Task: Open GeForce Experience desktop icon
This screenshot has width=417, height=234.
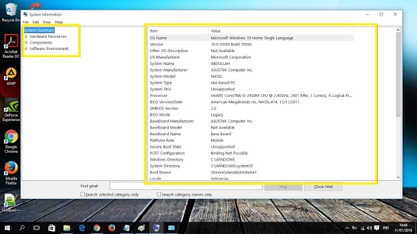Action: pos(10,110)
